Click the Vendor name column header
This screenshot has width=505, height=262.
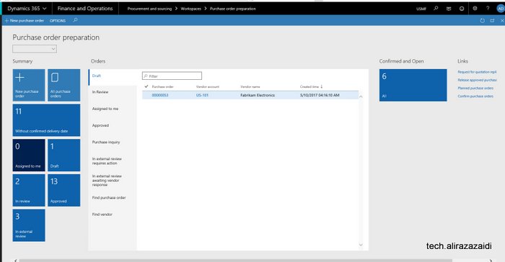pos(250,87)
